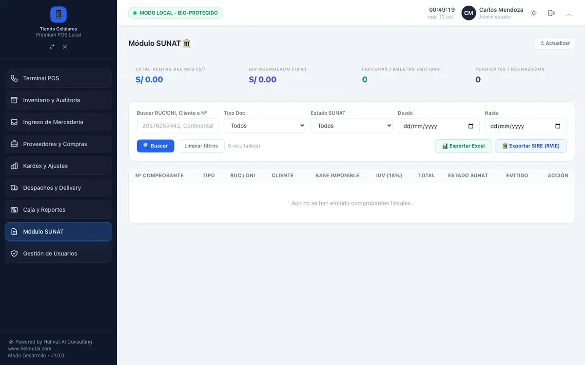Viewport: 585px width, 365px height.
Task: Click the RUC / DNI column header
Action: coord(243,176)
